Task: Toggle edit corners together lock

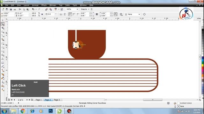Action: click(97, 14)
